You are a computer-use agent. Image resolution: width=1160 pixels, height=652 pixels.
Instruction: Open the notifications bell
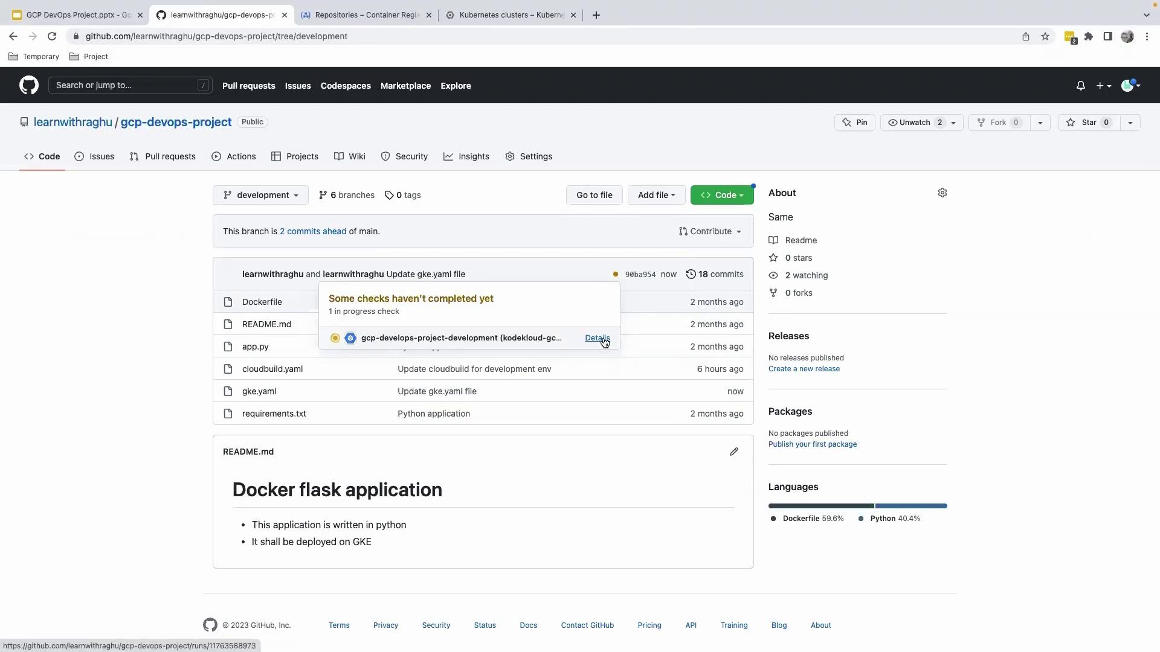click(x=1080, y=86)
